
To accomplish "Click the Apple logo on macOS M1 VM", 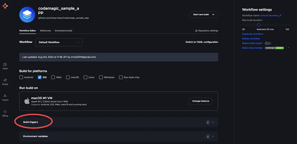I will [x=27, y=101].
